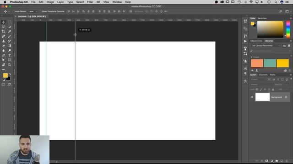Select the Blur tool
Image resolution: width=293 pixels, height=164 pixels.
[3, 51]
